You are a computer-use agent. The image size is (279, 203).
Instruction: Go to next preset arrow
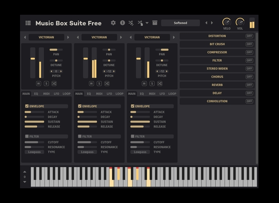point(212,23)
